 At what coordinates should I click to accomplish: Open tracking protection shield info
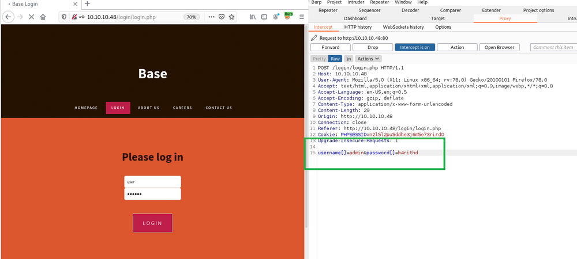tap(64, 17)
